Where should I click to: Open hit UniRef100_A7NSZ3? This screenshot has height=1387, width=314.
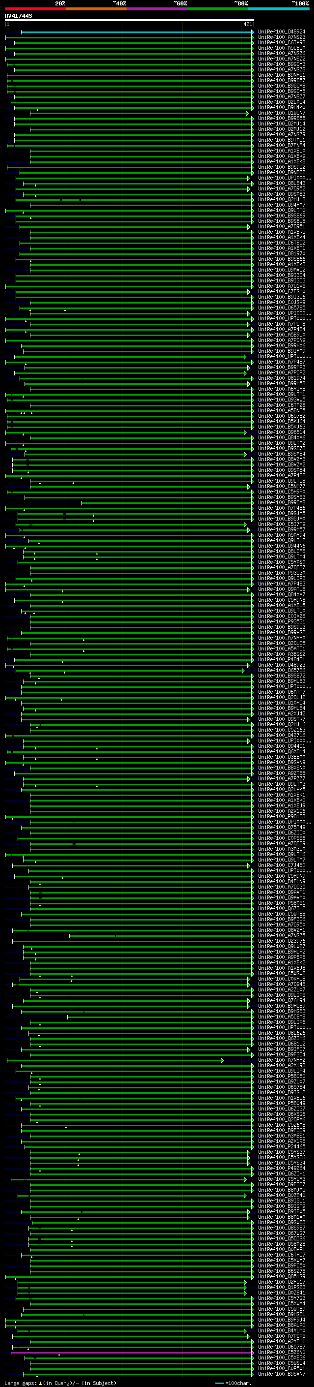(281, 37)
